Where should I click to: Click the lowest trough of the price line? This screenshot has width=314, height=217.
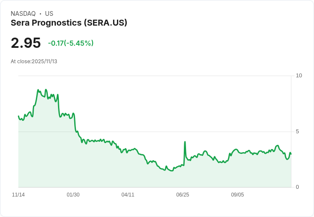[x=171, y=170]
